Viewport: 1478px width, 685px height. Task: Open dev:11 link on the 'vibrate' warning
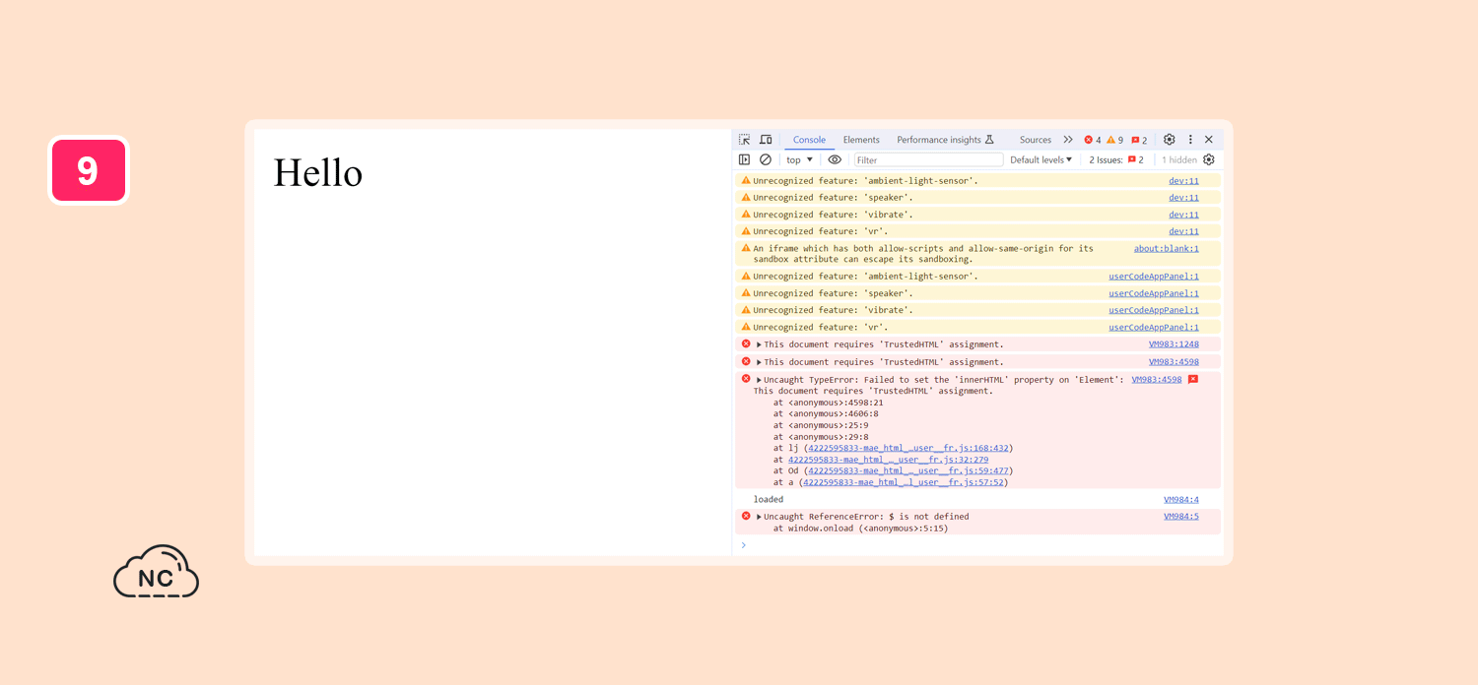tap(1183, 215)
